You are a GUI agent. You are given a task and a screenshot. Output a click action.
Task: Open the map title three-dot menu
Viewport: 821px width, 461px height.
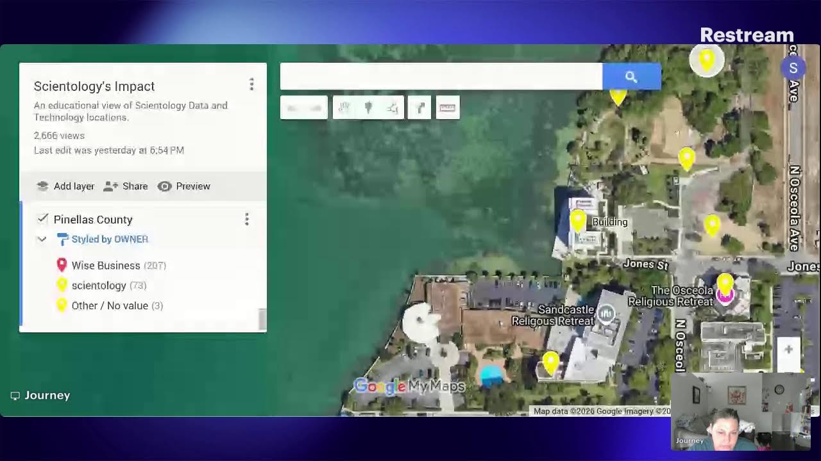click(x=251, y=85)
